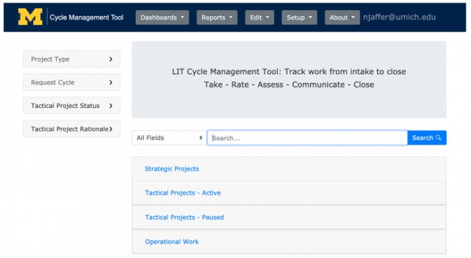471x258 pixels.
Task: Open the Setup dropdown menu
Action: (x=299, y=18)
